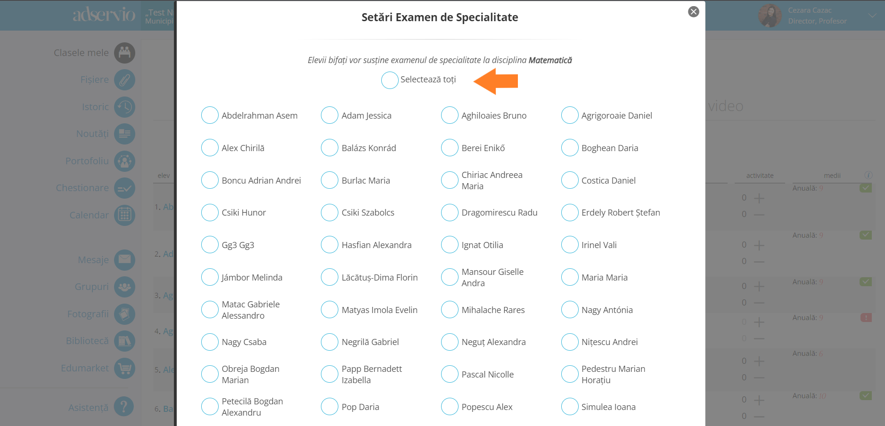The width and height of the screenshot is (885, 426).
Task: Open Cezara Cazac profile picture
Action: coord(770,16)
